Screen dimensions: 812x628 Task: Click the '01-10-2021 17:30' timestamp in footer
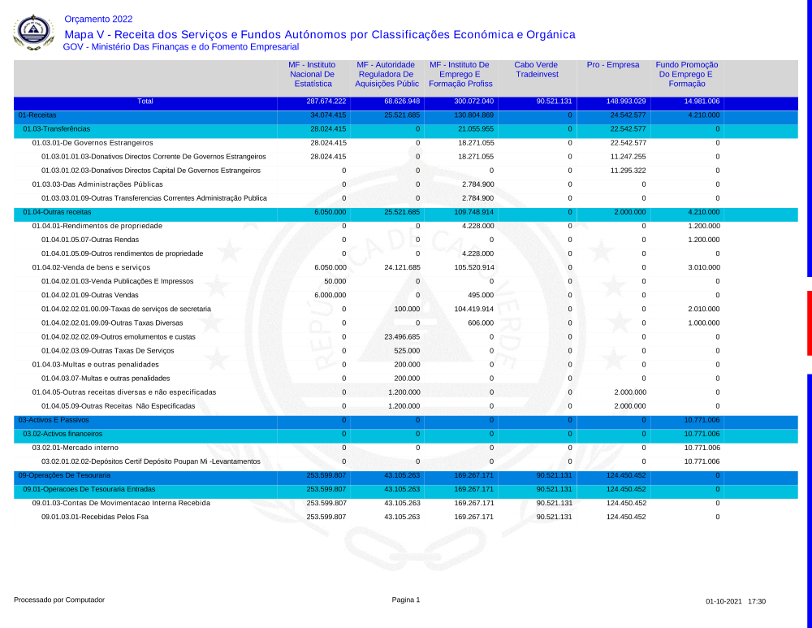coord(735,601)
